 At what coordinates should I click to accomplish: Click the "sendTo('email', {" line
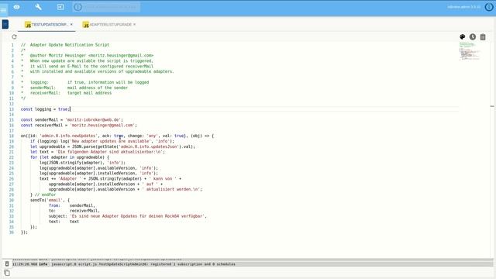(50, 200)
